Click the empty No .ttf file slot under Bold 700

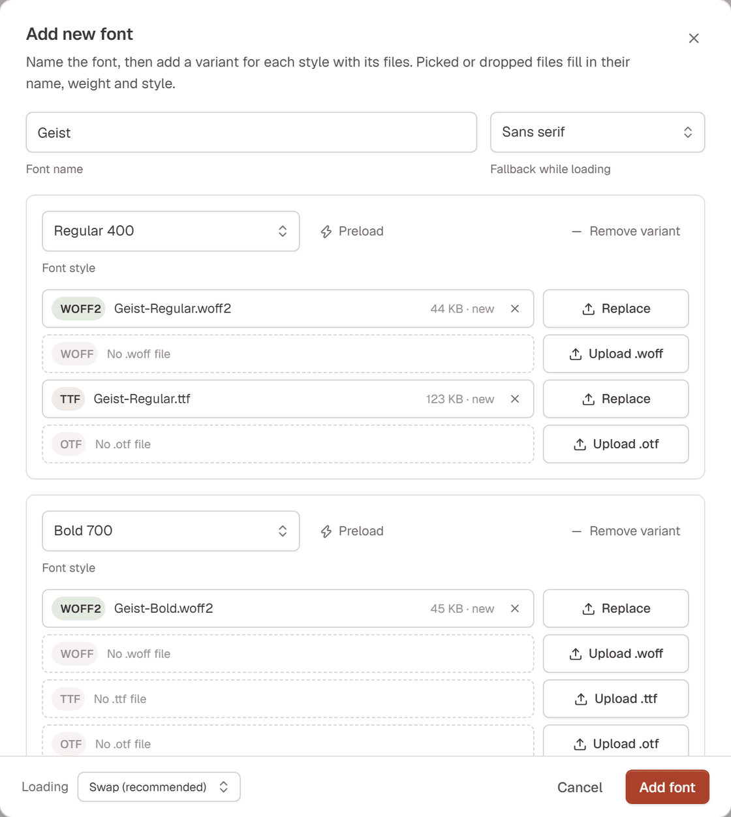coord(288,699)
